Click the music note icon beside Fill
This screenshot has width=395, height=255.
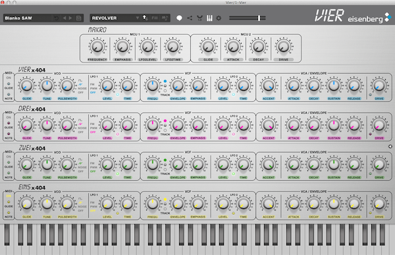click(165, 18)
